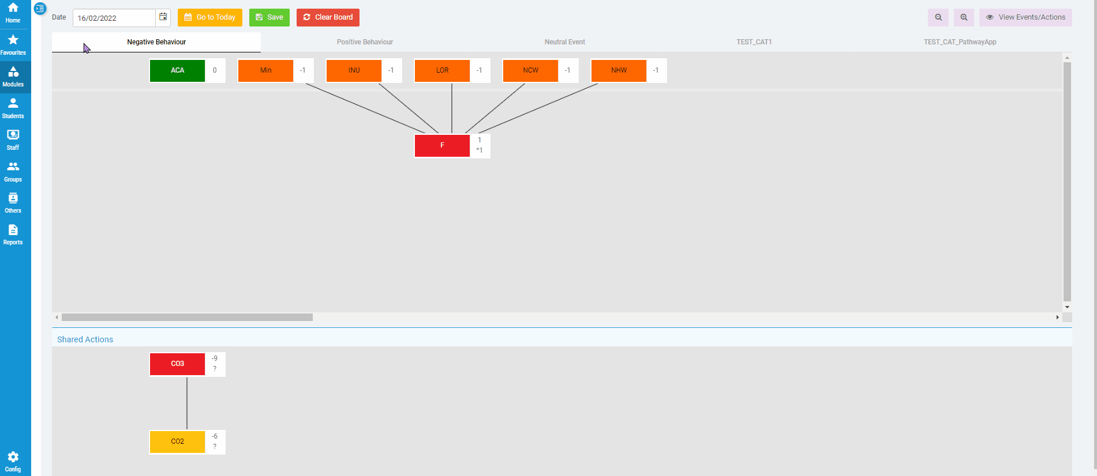Toggle View Events/Actions panel
Image resolution: width=1097 pixels, height=476 pixels.
click(x=1025, y=17)
